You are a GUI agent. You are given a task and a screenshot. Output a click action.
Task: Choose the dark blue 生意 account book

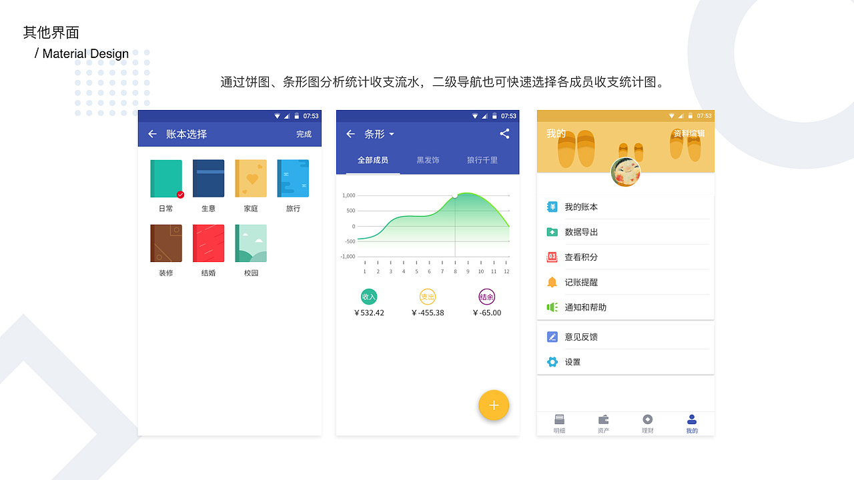[209, 179]
